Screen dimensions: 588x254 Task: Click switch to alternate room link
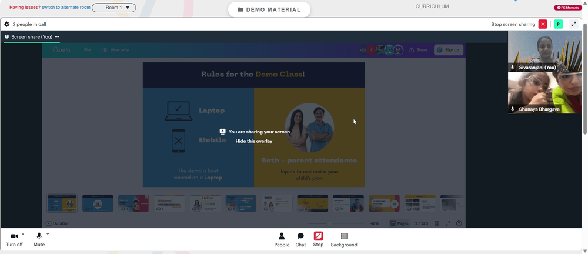(66, 7)
